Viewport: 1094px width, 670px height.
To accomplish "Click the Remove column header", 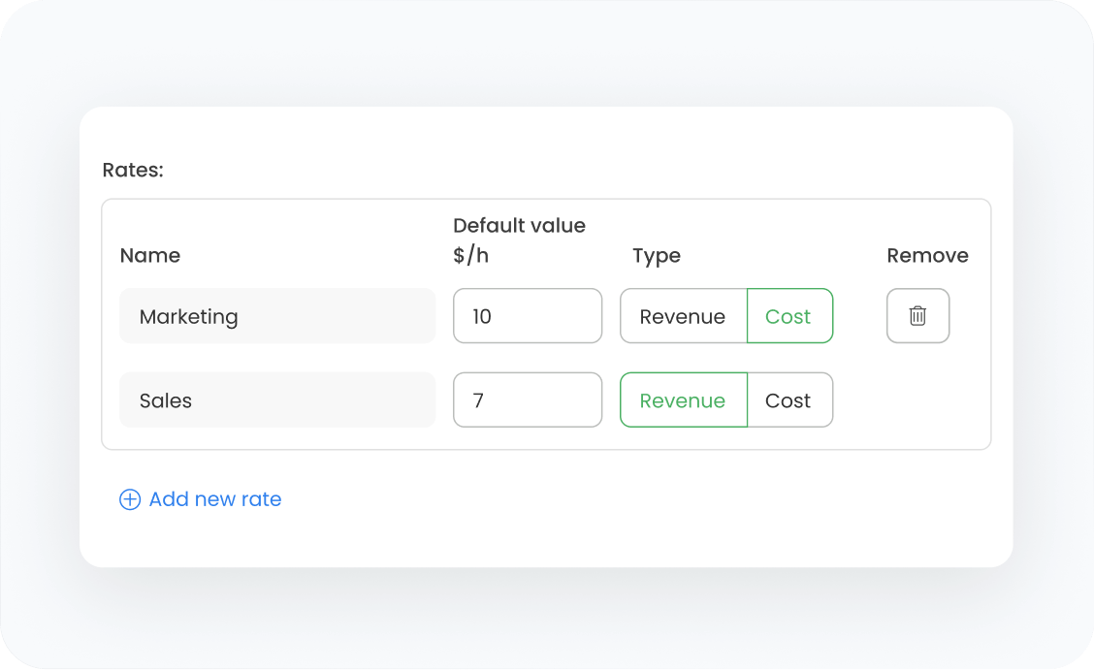I will tap(927, 256).
